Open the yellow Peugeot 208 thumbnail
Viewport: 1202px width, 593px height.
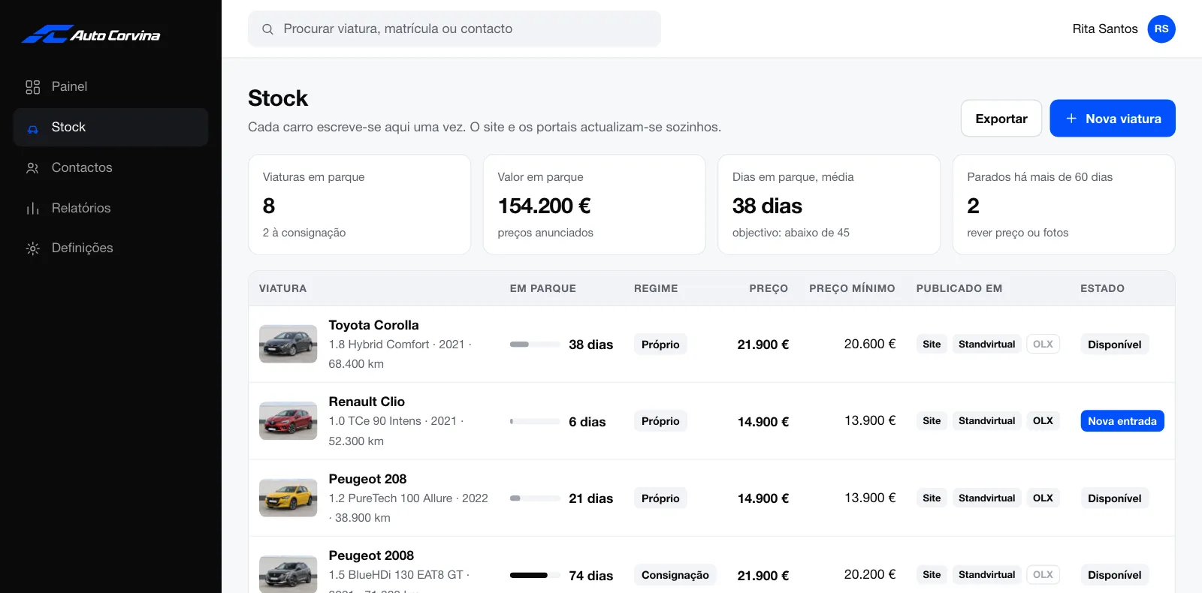point(288,498)
